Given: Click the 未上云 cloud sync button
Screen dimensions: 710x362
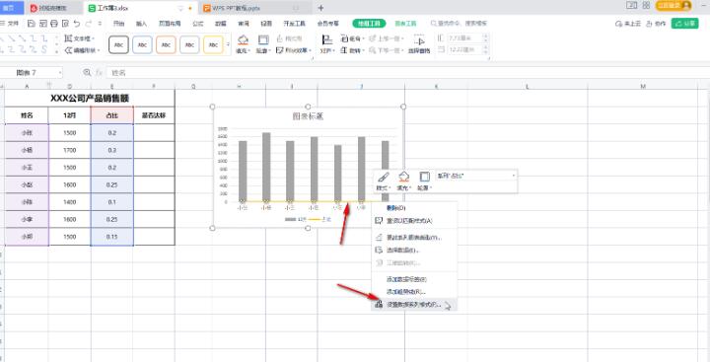Looking at the screenshot, I should [628, 24].
